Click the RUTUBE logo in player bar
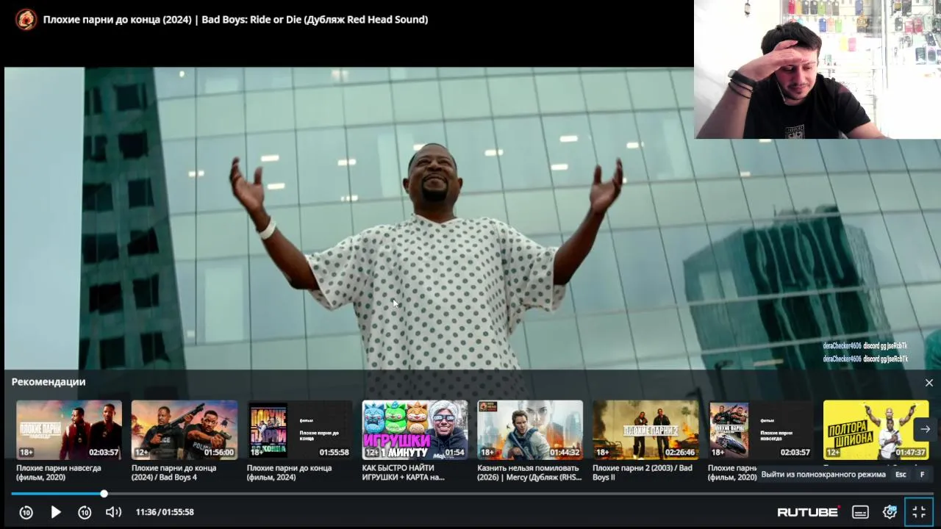 coord(809,511)
